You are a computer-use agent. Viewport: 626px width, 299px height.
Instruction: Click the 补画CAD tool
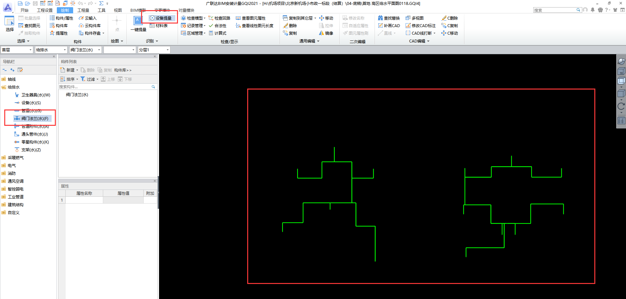pos(389,25)
